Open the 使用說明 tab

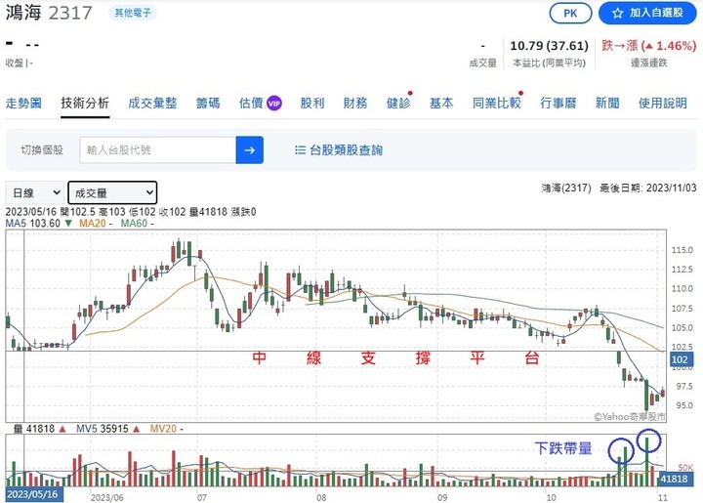[663, 103]
